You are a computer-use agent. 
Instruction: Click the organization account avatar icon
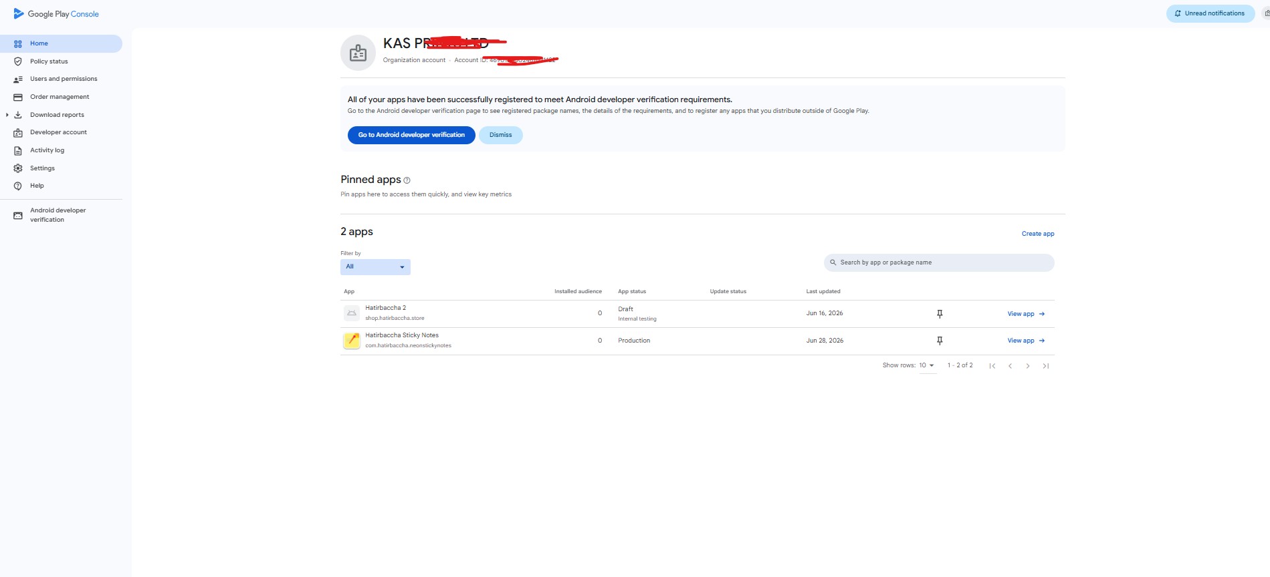[358, 53]
